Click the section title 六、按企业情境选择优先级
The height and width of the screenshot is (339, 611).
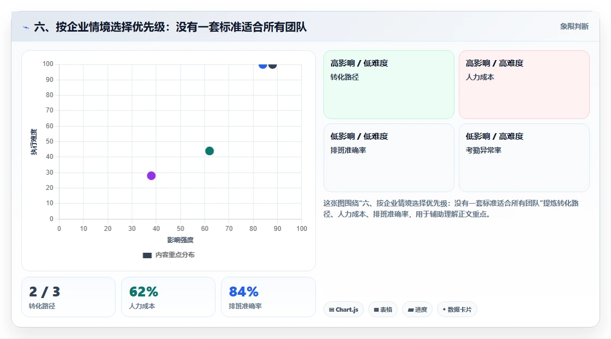(170, 27)
